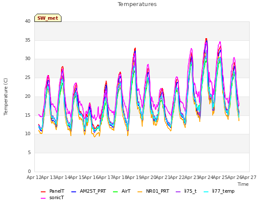Click the Apr 12 x-axis tick label
The height and width of the screenshot is (206, 275).
pyautogui.click(x=34, y=177)
